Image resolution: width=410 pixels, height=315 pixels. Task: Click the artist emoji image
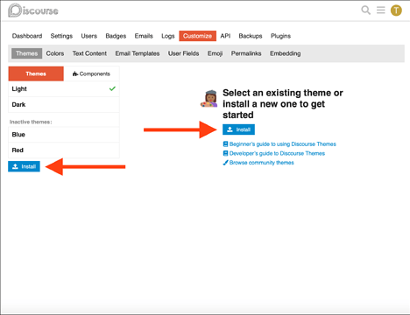(x=209, y=99)
